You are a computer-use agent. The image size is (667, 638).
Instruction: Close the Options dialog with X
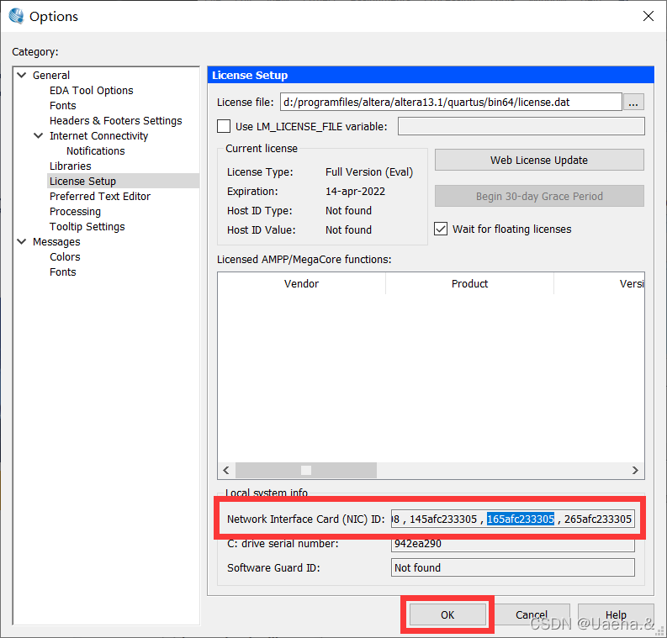tap(648, 16)
